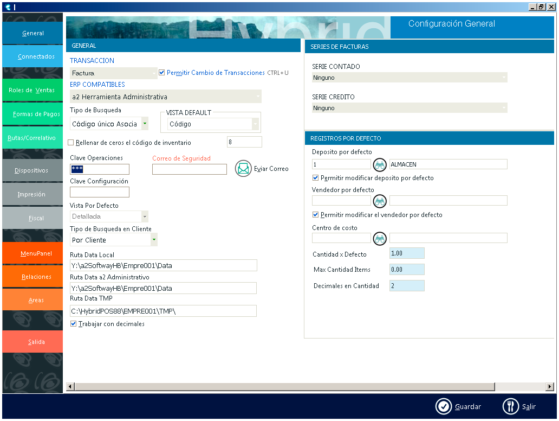Click the Ruta Data a2 Administrativo field
Screen dimensions: 559x421
pos(163,288)
